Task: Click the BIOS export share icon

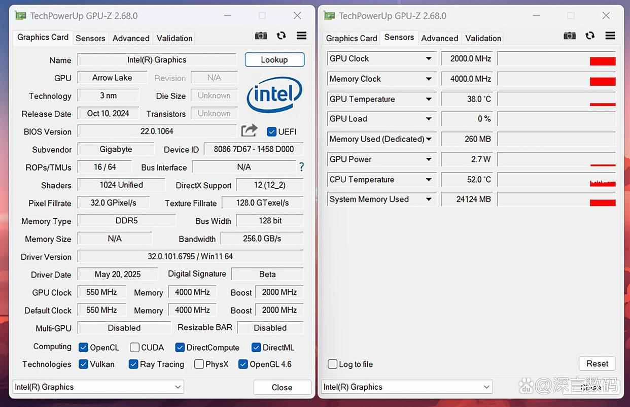Action: [249, 131]
